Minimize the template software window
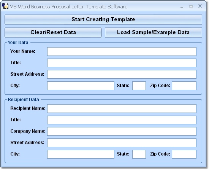 pos(182,6)
